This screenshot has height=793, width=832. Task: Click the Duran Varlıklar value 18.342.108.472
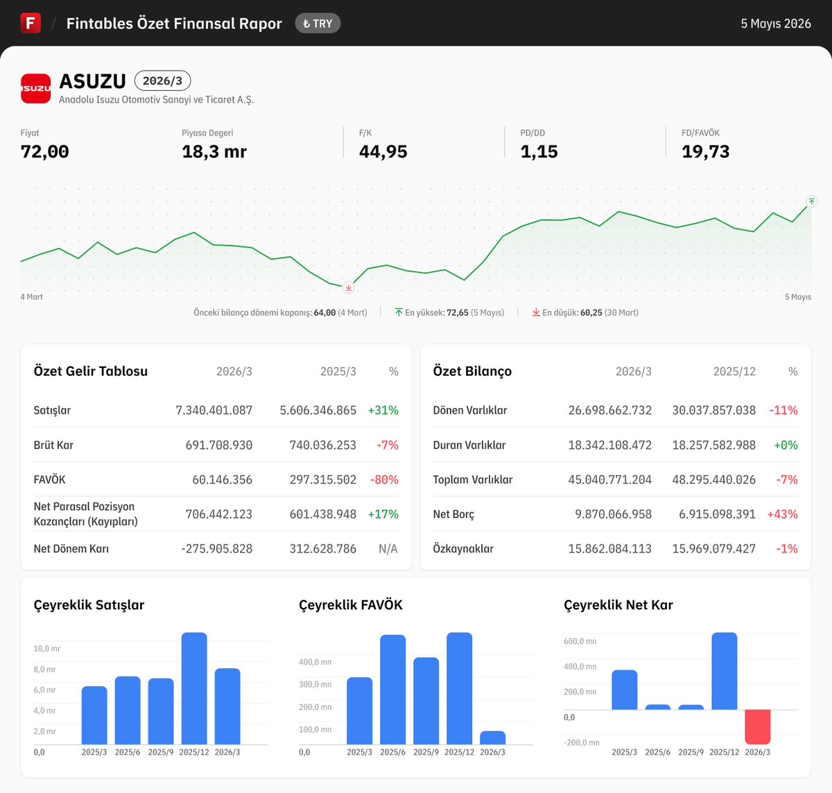(x=610, y=445)
